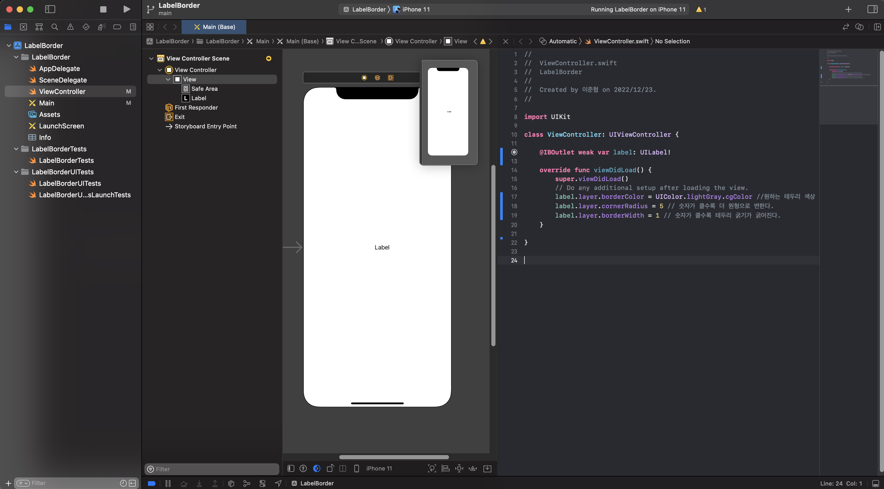Collapse the LabelBorderTests folder

pyautogui.click(x=16, y=149)
